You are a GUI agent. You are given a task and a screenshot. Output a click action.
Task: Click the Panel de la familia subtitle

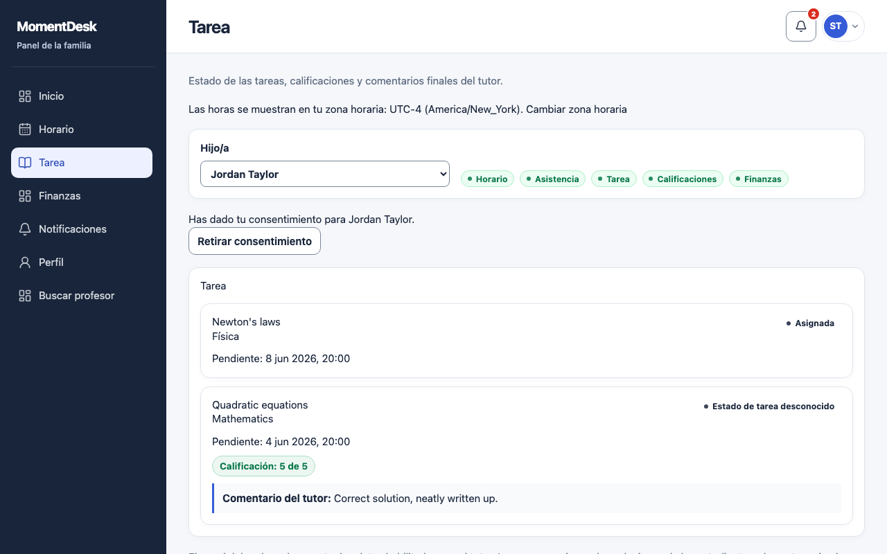[x=54, y=46]
